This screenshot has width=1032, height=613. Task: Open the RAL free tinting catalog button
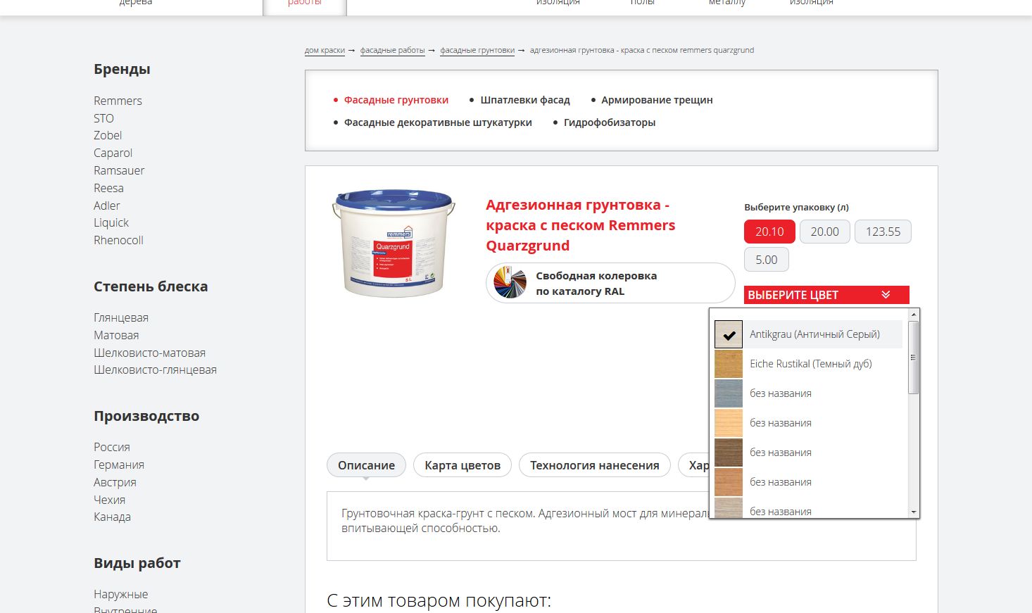tap(610, 283)
